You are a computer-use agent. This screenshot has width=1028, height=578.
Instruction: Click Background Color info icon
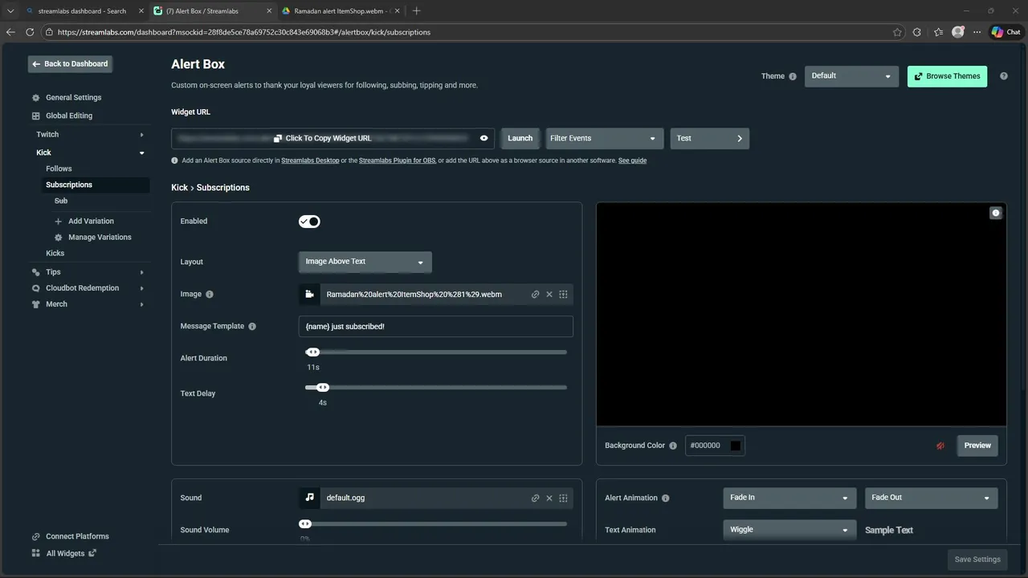tap(673, 446)
